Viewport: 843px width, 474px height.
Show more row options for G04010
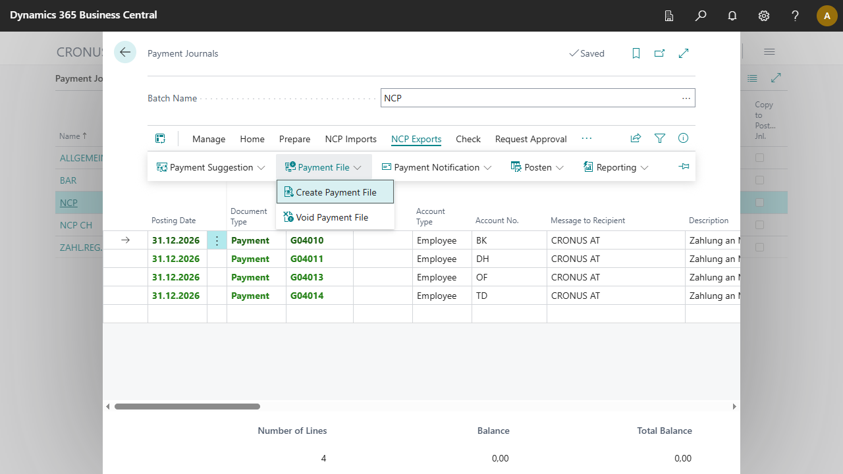(217, 240)
